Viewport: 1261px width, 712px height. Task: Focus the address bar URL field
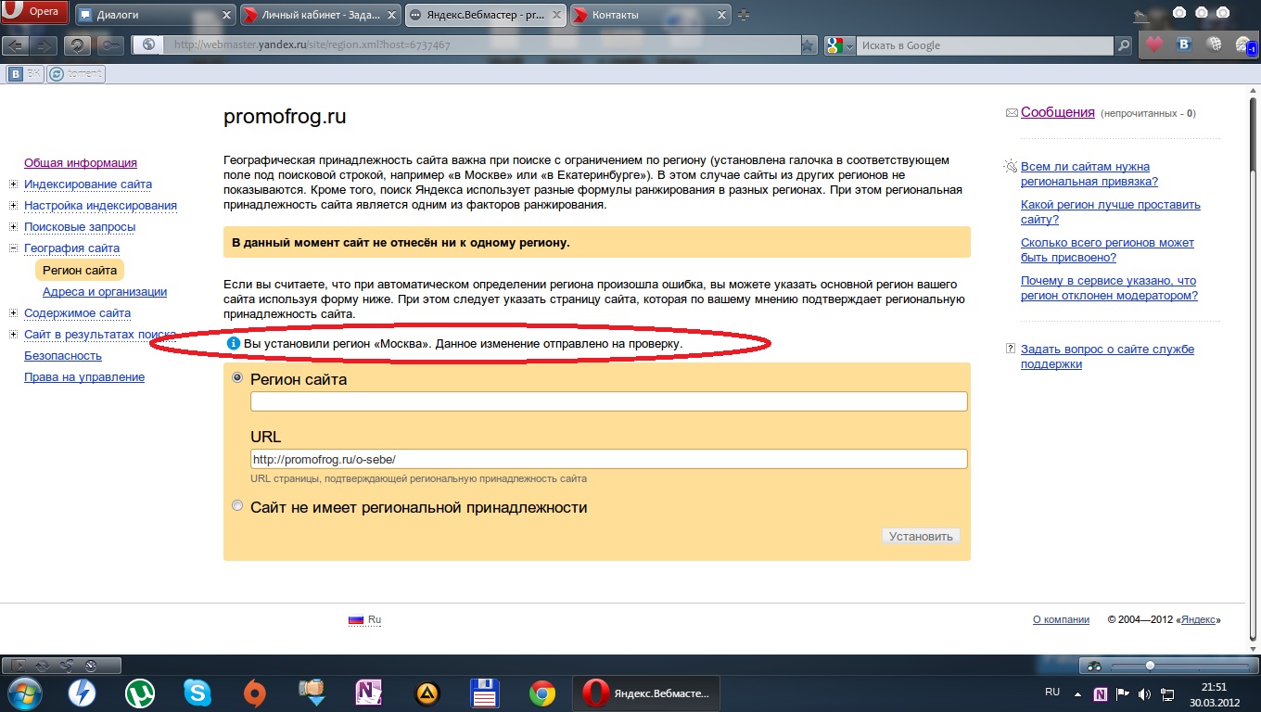482,44
